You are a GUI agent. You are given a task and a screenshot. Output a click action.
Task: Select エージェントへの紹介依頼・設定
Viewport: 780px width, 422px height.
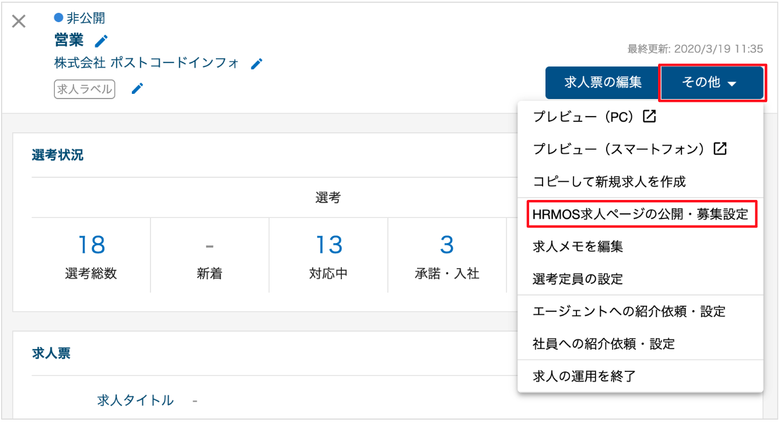coord(640,311)
